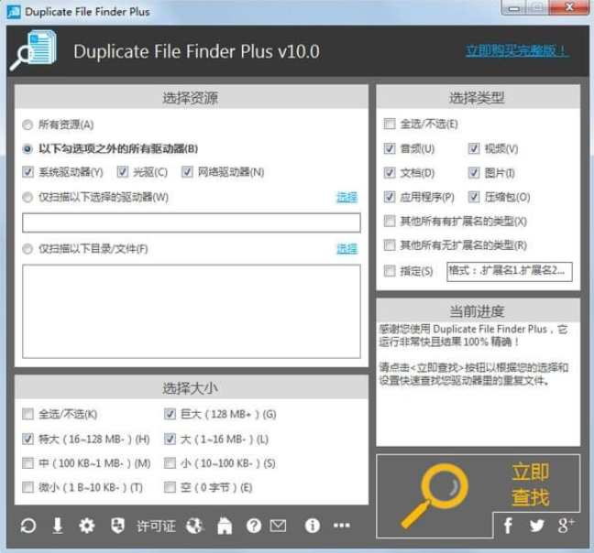Share on Twitter bird icon

coord(537,526)
